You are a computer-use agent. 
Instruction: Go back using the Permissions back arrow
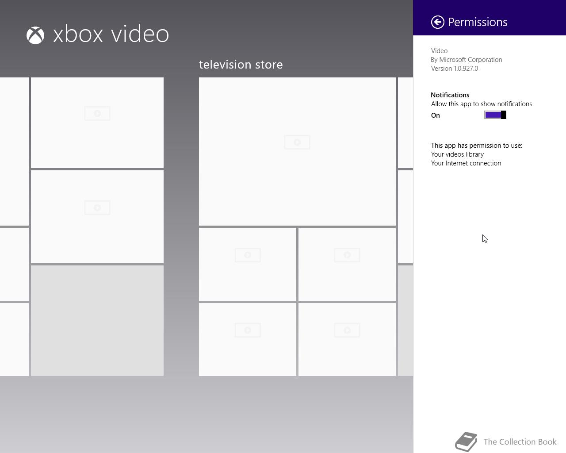point(437,22)
